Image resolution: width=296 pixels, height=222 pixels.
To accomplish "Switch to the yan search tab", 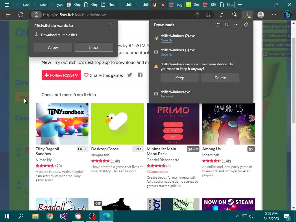I will (56, 5).
